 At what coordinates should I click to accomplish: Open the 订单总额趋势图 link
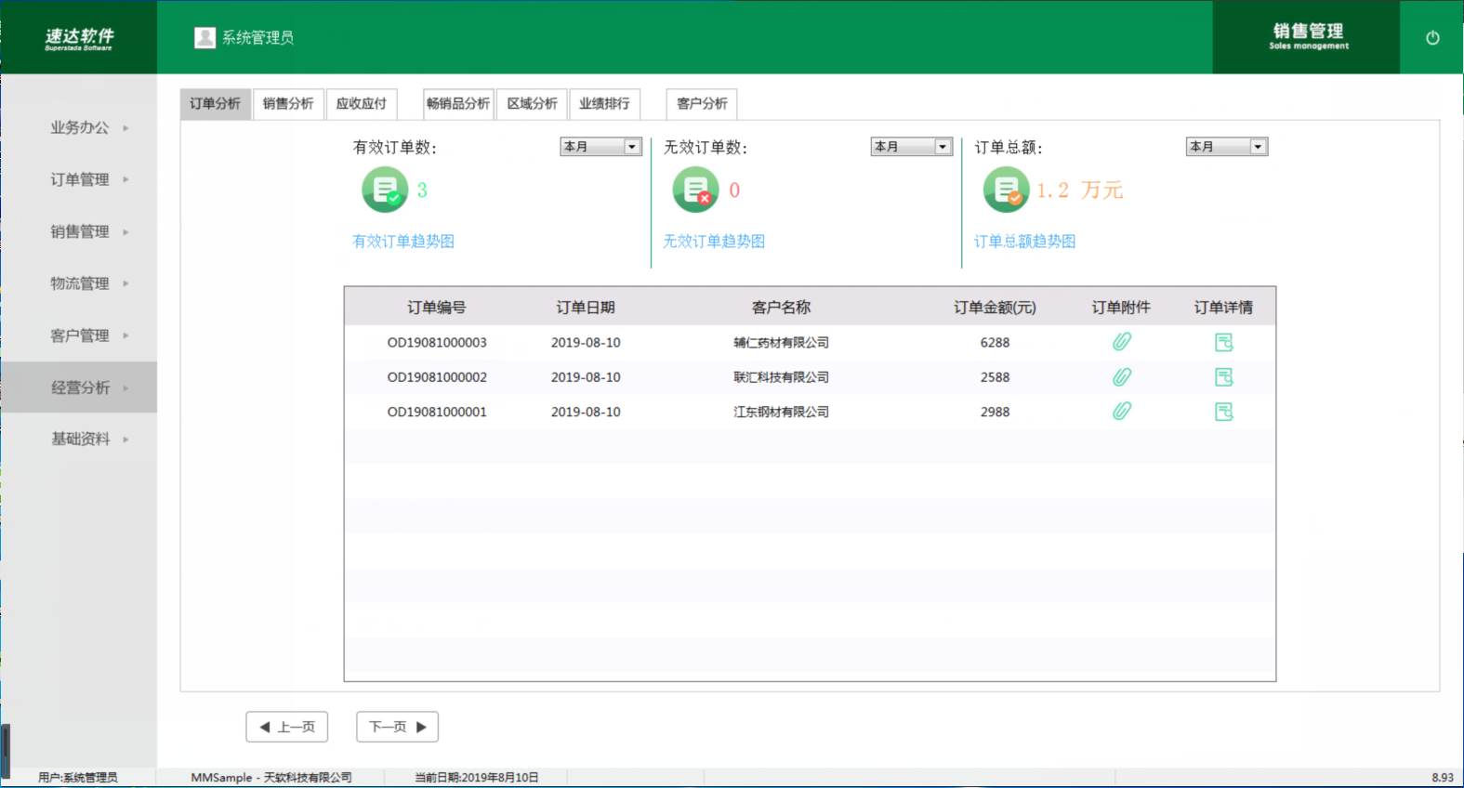(x=1024, y=241)
